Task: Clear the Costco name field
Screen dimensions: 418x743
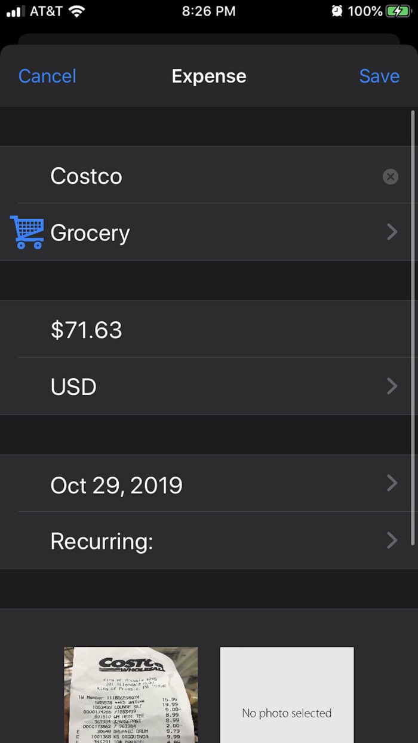Action: click(x=390, y=176)
